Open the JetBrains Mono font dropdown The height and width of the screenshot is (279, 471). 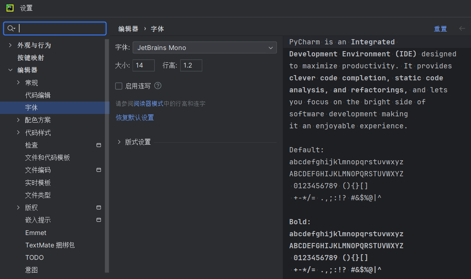(205, 48)
